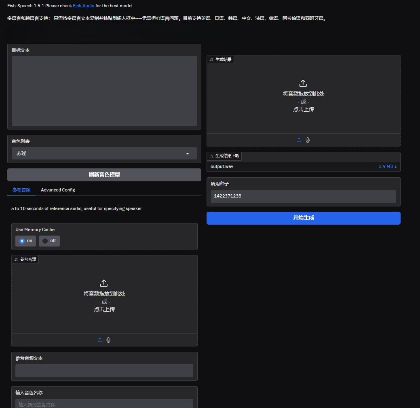Click large upload arrow in 参考音频 drop area
The image size is (420, 408).
[x=104, y=283]
